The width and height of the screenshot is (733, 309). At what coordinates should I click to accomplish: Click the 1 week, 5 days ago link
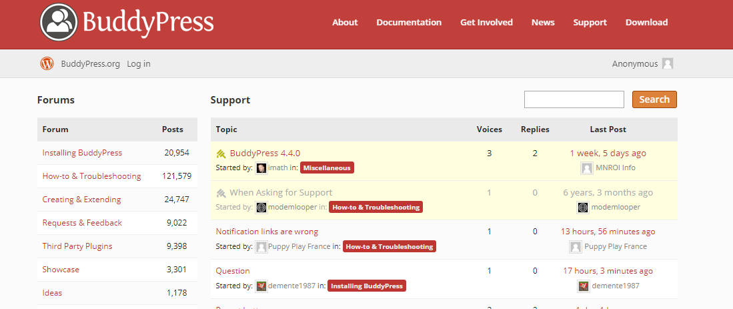pos(608,153)
